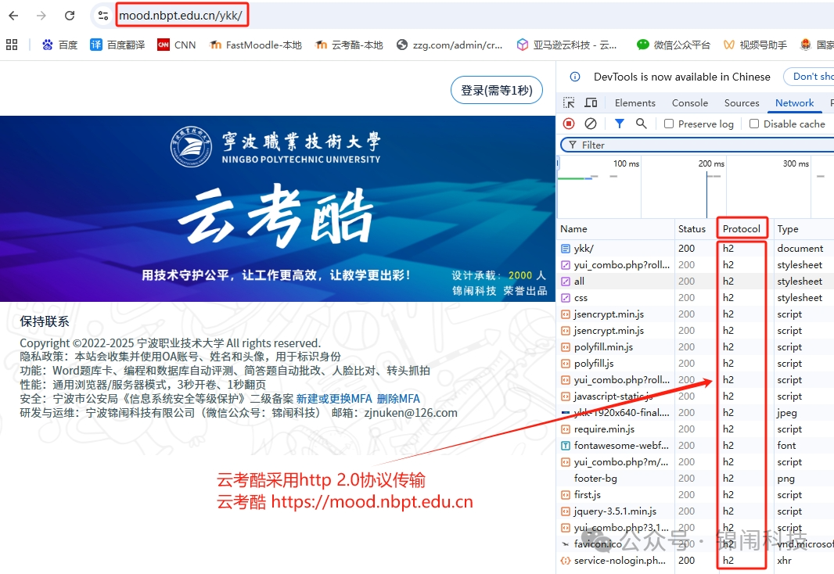
Task: Toggle the device toolbar icon in DevTools
Action: coord(591,102)
